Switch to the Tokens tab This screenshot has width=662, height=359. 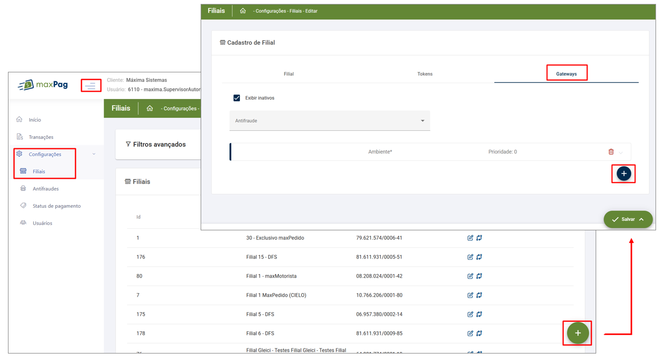pyautogui.click(x=425, y=74)
